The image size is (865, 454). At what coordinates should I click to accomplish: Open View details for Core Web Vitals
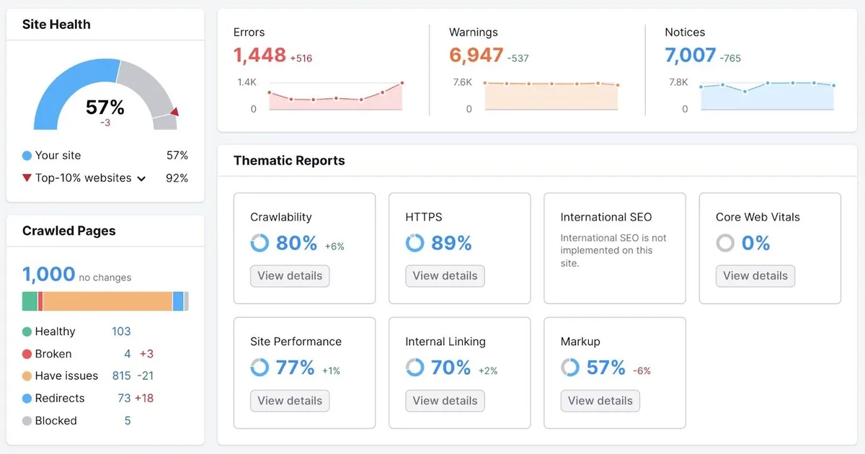(x=755, y=276)
